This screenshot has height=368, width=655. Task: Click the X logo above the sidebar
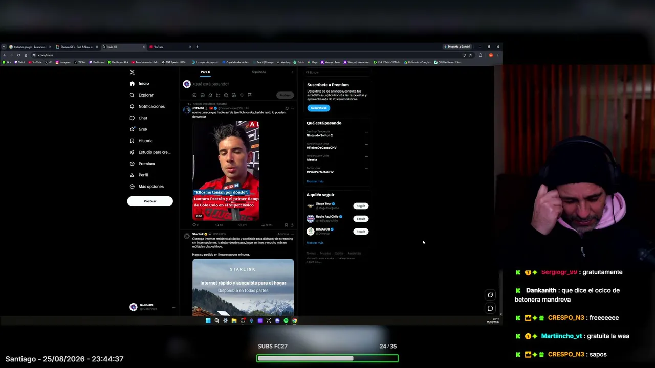point(132,72)
